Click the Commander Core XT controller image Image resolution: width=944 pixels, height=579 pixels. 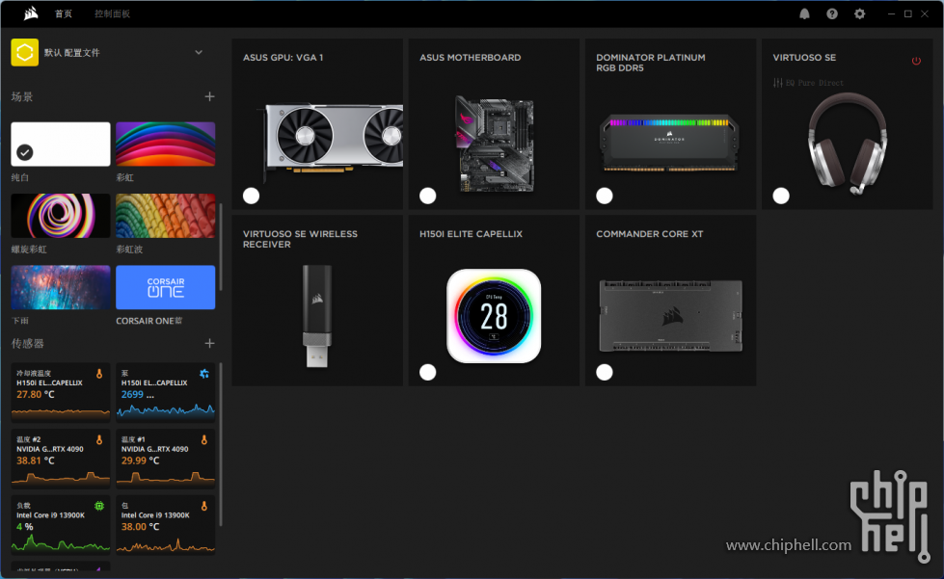pyautogui.click(x=671, y=316)
